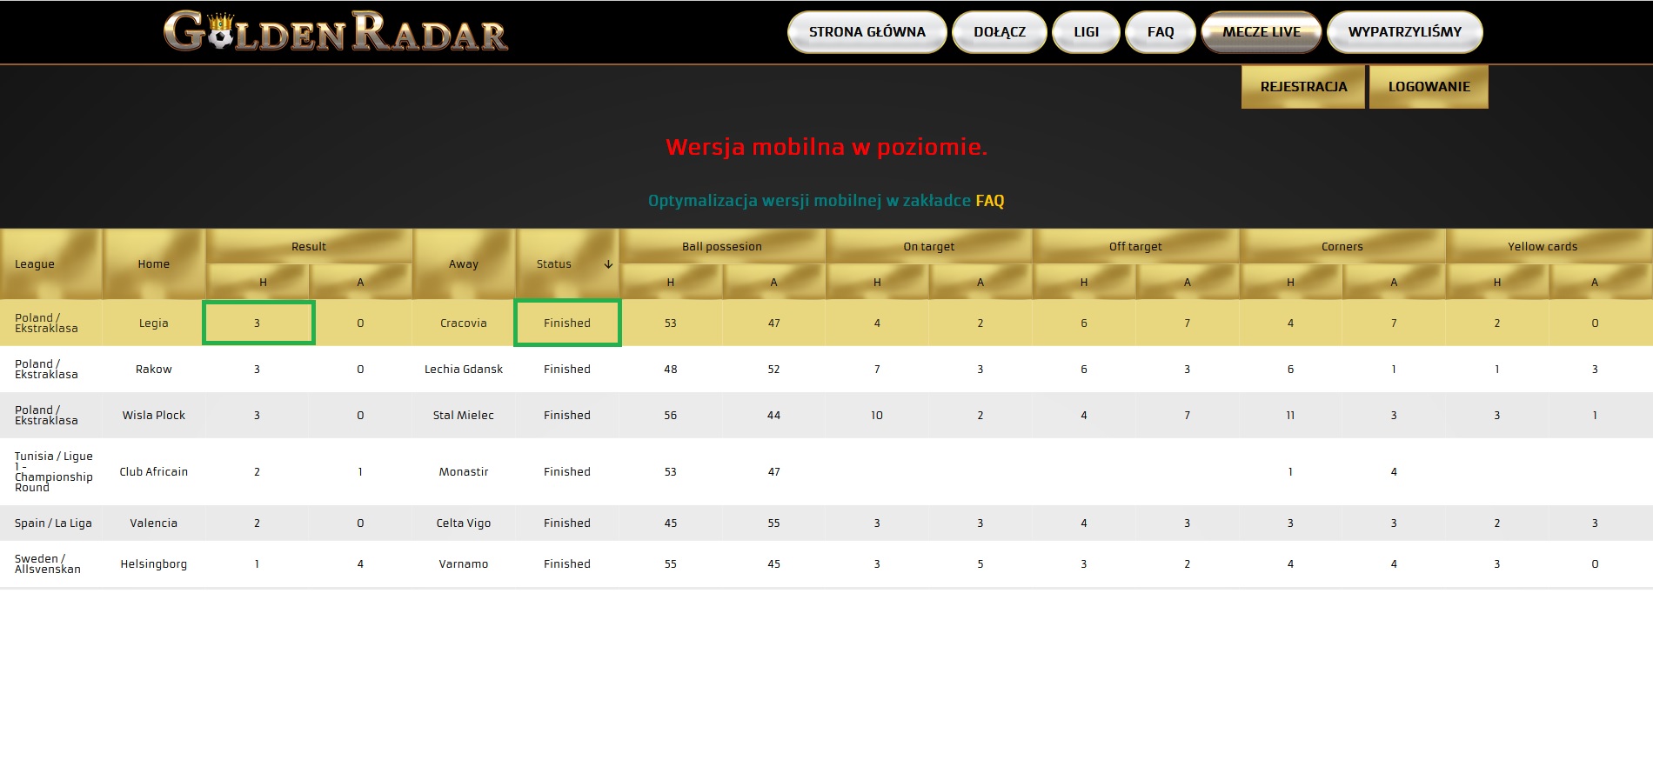
Task: Go to the DOŁĄCZ page
Action: 1000,32
